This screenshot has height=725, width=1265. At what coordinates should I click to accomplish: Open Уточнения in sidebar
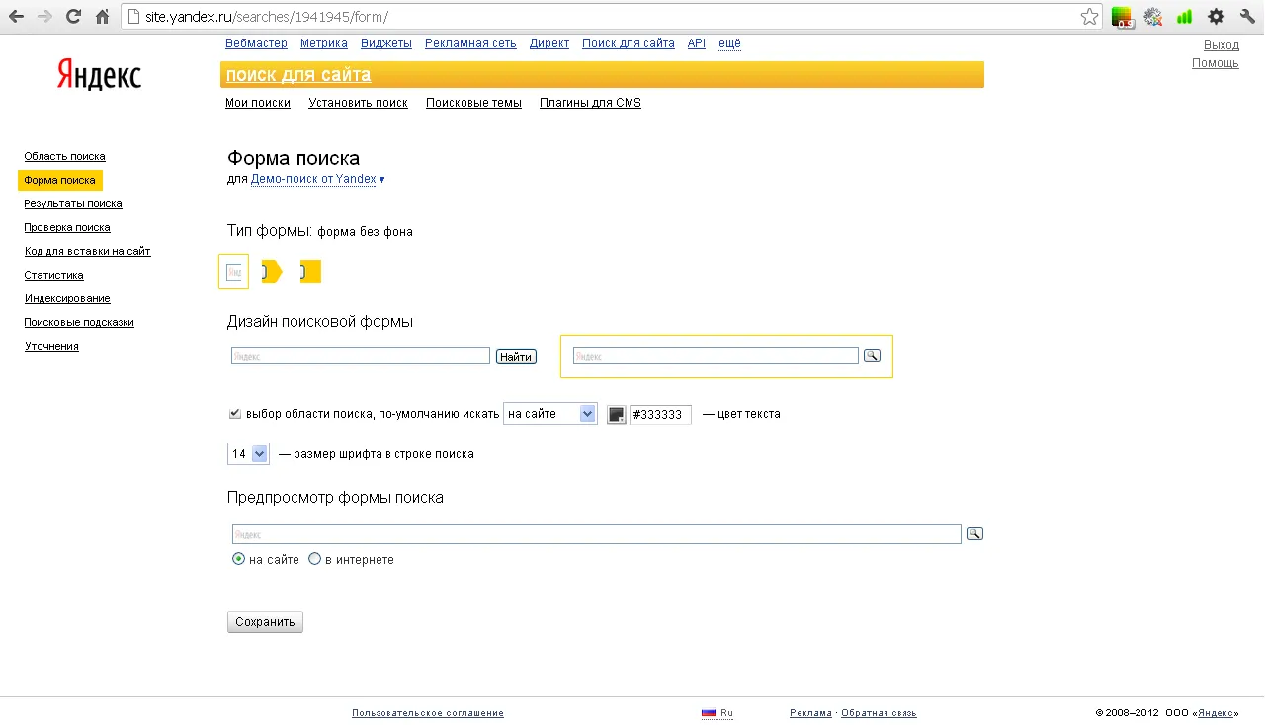click(51, 346)
